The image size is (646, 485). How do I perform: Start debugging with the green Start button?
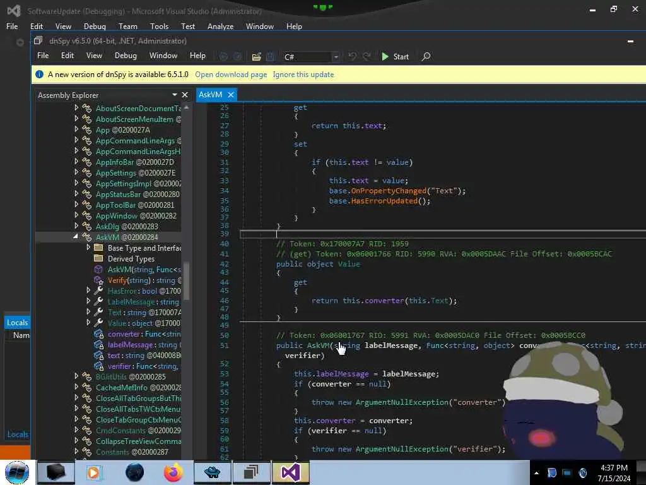[x=395, y=56]
